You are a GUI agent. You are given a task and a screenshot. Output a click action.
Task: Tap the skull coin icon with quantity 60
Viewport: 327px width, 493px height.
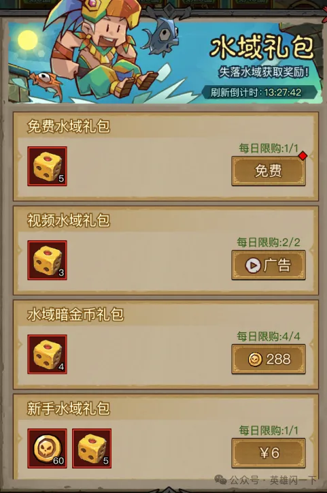pos(47,448)
